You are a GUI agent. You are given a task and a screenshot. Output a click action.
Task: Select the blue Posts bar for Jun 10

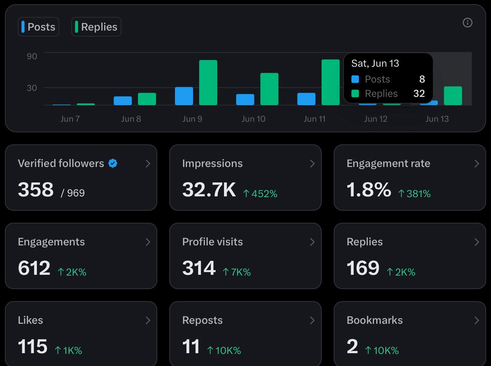[x=245, y=99]
